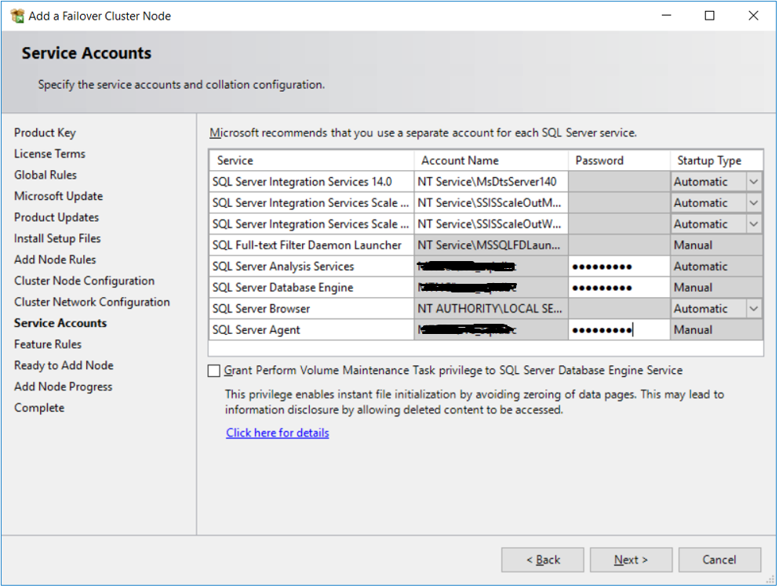Click Manual startup type for SQL Server Agent
779x588 pixels.
716,330
